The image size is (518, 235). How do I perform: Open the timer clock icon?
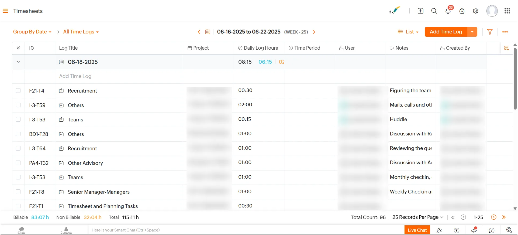pyautogui.click(x=462, y=11)
